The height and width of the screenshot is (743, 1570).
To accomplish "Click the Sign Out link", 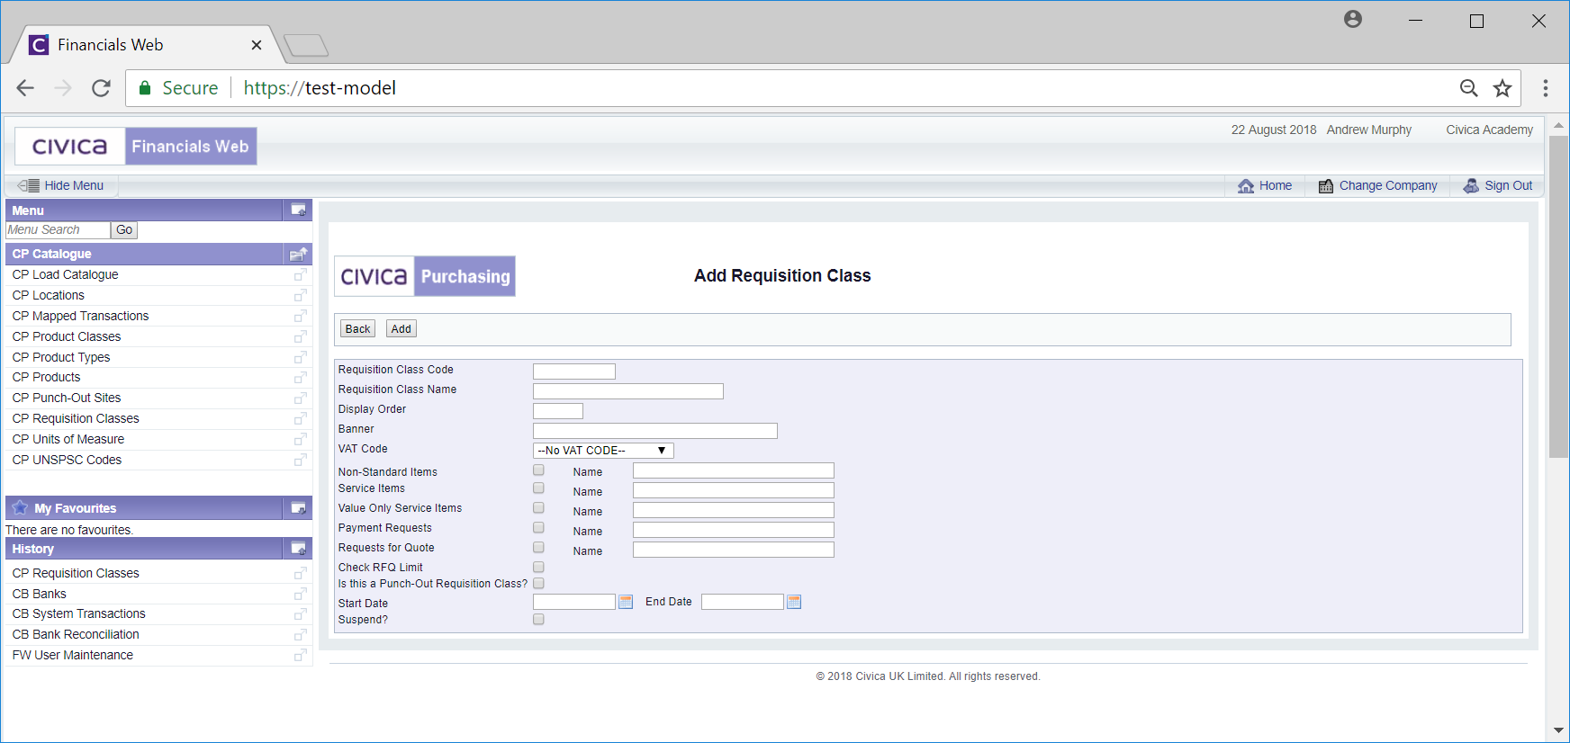I will [x=1509, y=186].
